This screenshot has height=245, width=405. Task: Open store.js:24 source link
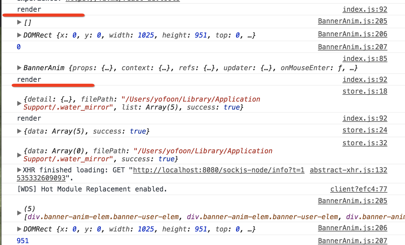pos(365,130)
